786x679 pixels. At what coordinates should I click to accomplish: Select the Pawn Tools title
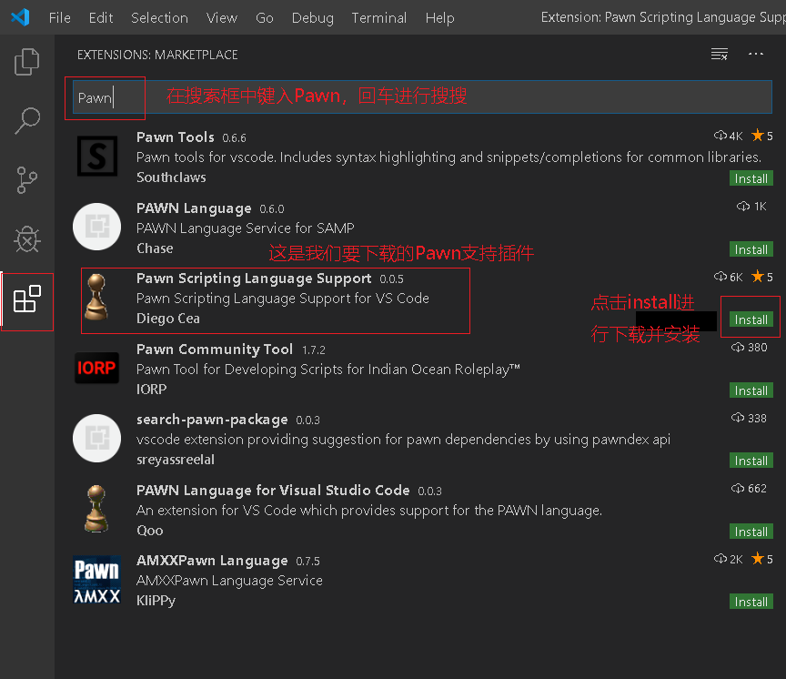[176, 137]
